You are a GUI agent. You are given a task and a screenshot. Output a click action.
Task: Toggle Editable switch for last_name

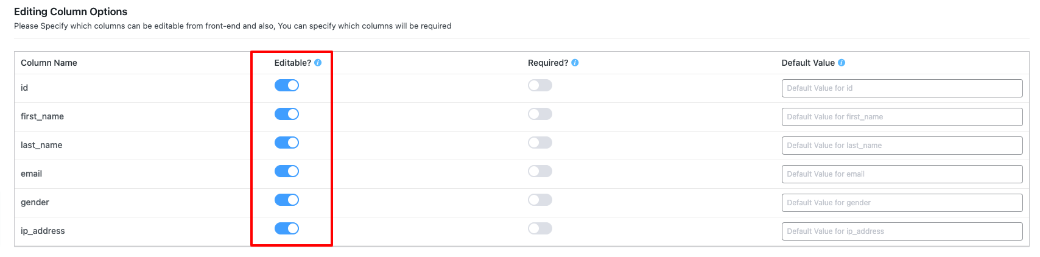[x=287, y=143]
